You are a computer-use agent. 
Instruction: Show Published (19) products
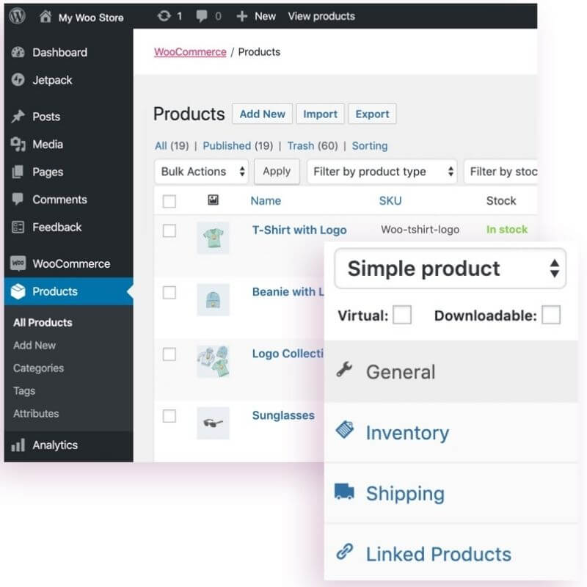click(238, 145)
